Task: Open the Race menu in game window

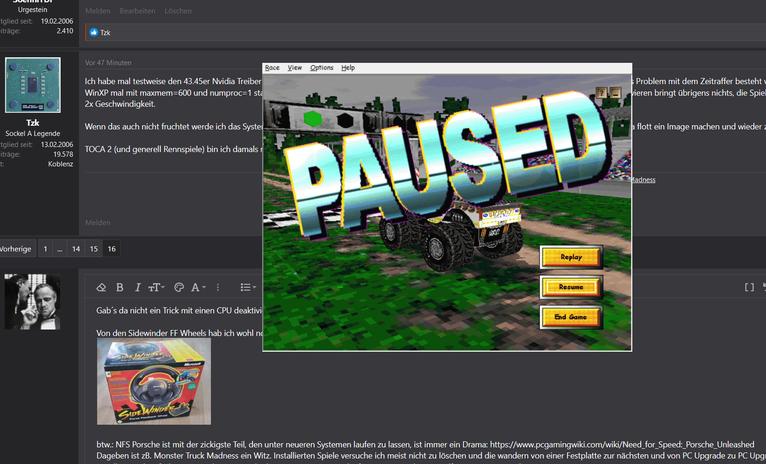Action: point(272,68)
